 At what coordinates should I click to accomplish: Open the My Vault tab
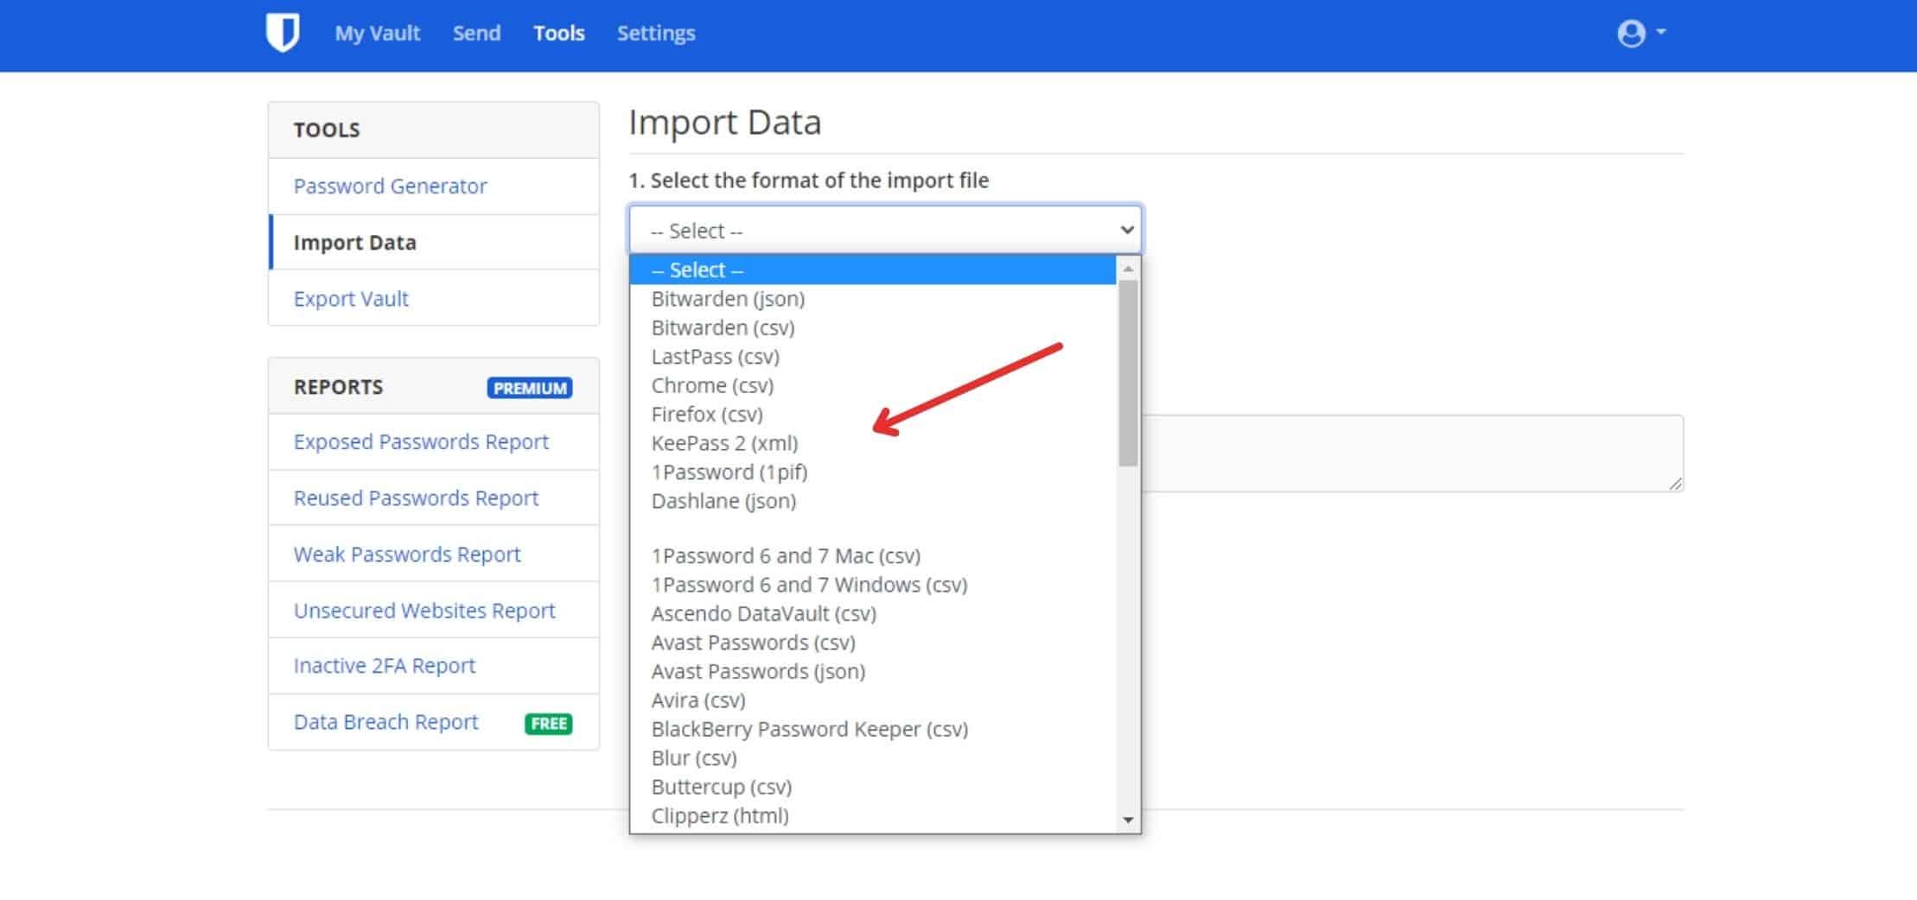pyautogui.click(x=377, y=34)
